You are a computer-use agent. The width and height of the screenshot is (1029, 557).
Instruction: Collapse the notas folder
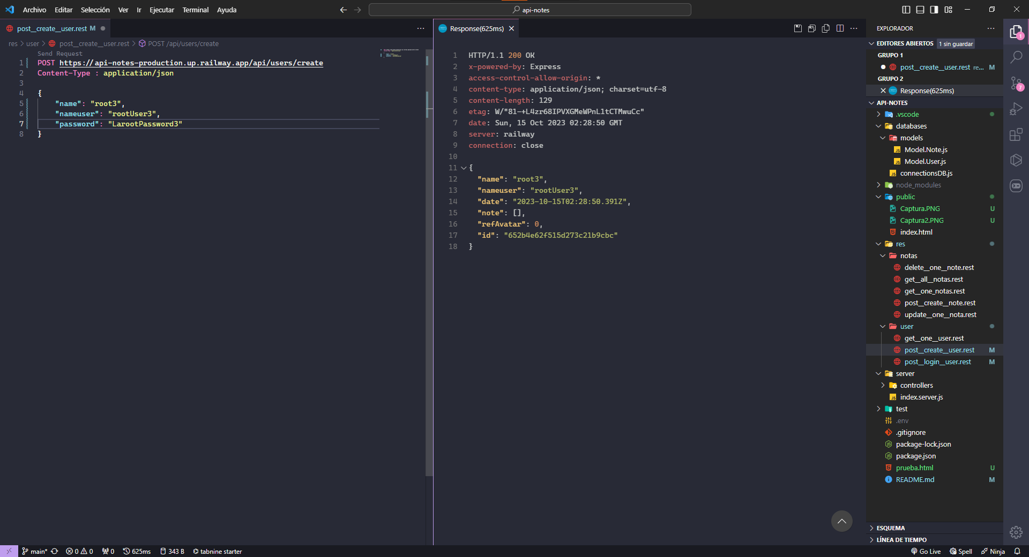click(908, 255)
